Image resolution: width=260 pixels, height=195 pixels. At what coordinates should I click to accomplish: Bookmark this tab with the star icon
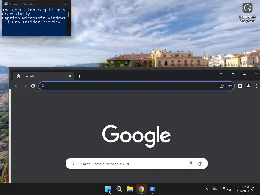click(230, 86)
